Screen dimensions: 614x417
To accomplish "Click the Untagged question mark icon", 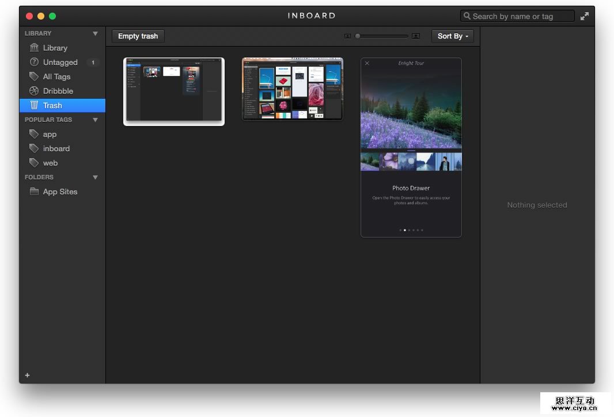I will pyautogui.click(x=34, y=62).
